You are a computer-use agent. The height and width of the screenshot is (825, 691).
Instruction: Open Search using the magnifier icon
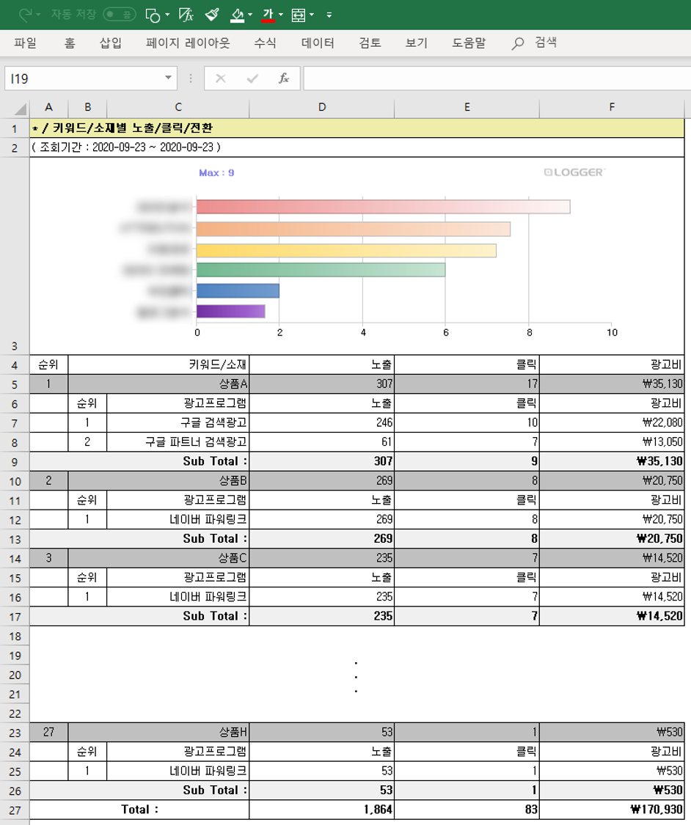[x=516, y=43]
